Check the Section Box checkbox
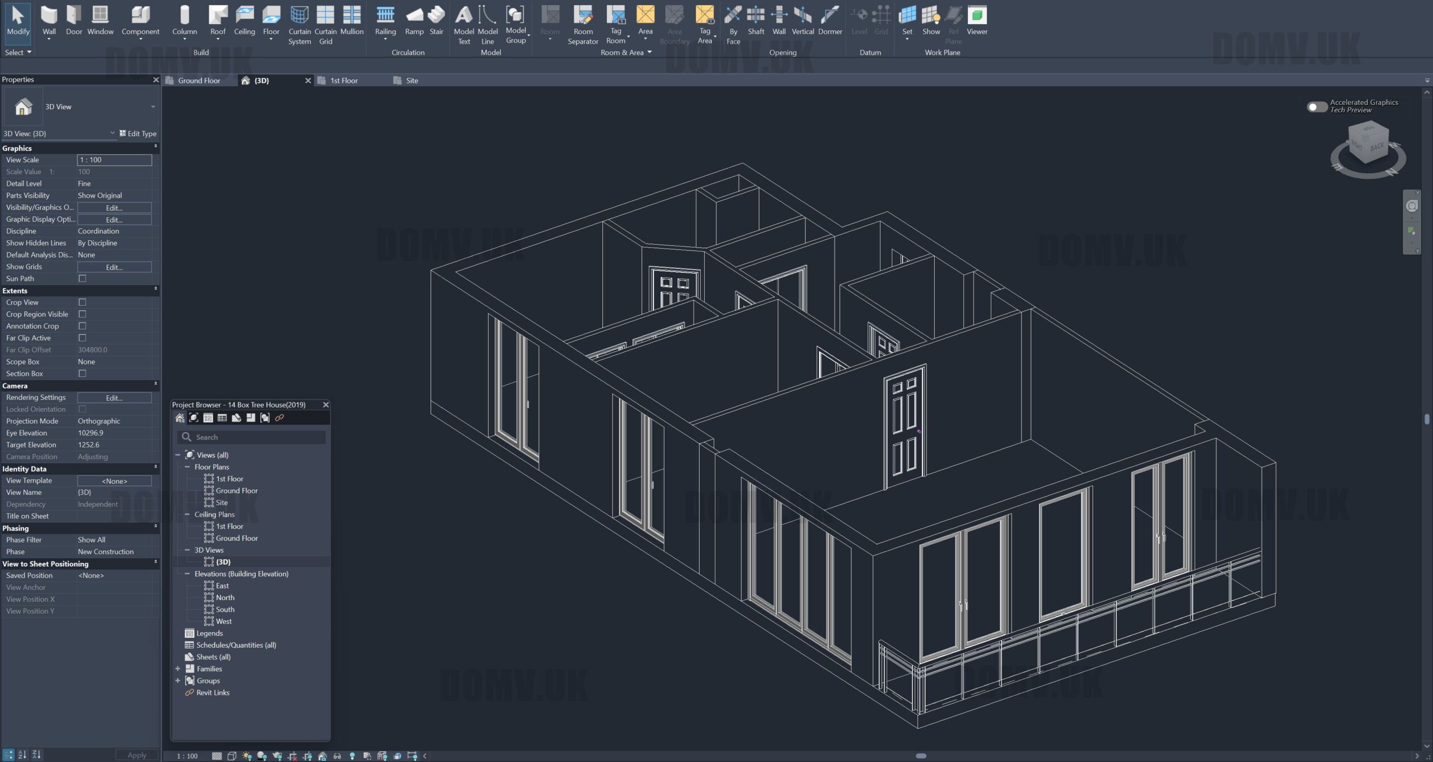The image size is (1433, 762). click(82, 373)
